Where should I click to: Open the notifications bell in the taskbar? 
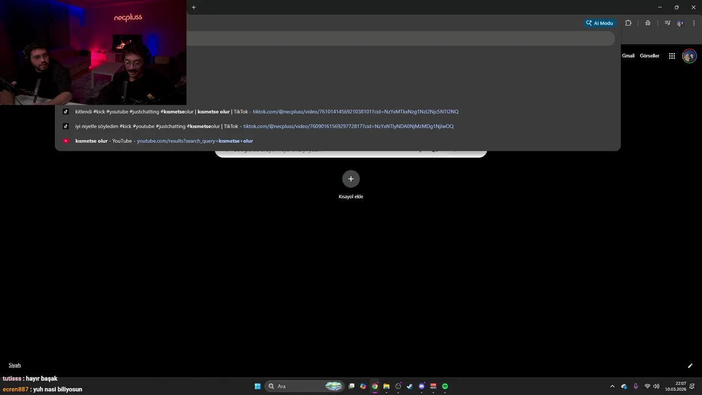tap(692, 386)
